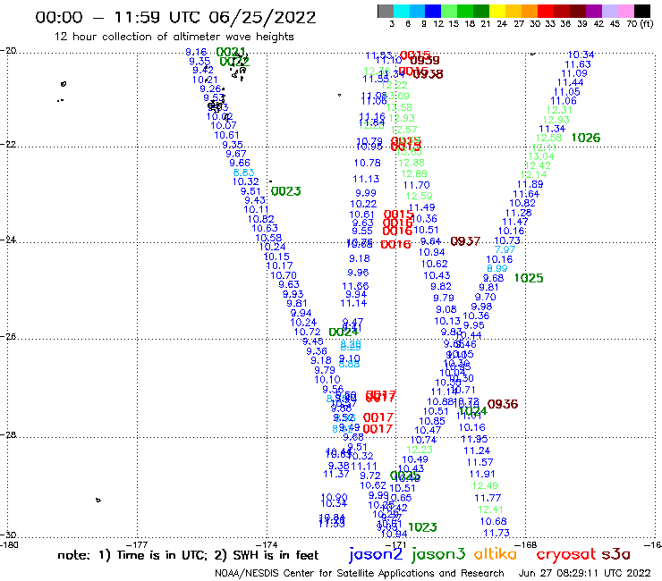Select the green time label 1026
This screenshot has height=581, width=662.
pyautogui.click(x=586, y=138)
